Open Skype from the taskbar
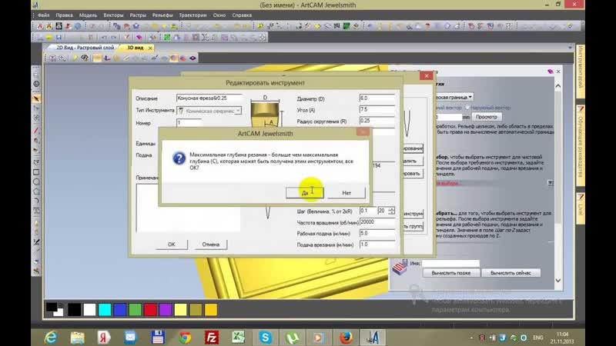 pyautogui.click(x=265, y=337)
